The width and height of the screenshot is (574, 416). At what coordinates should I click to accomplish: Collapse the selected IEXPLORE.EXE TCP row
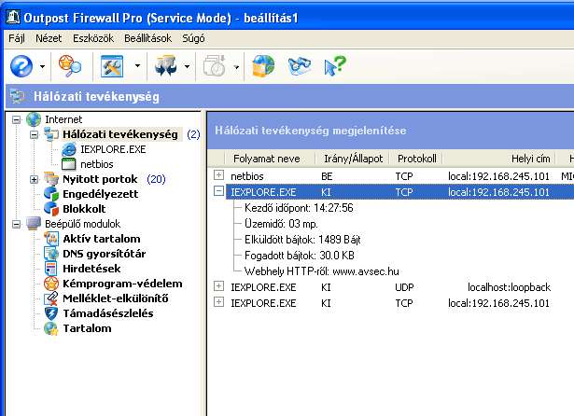pos(218,191)
